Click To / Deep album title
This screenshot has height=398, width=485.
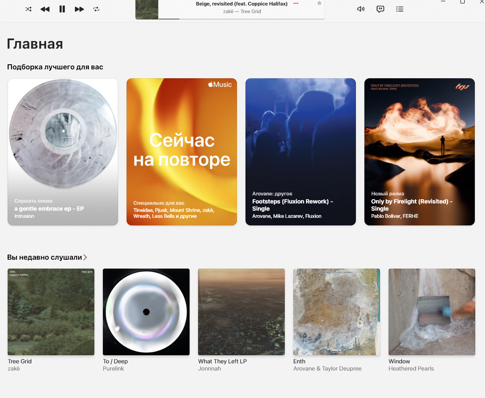click(x=116, y=361)
